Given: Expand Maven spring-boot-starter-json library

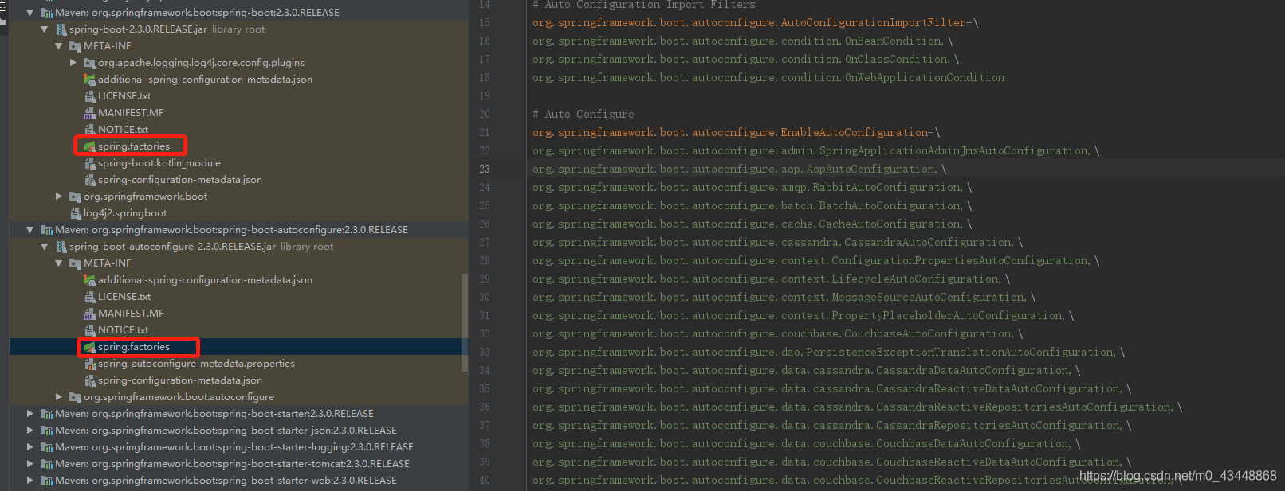Looking at the screenshot, I should click(30, 431).
